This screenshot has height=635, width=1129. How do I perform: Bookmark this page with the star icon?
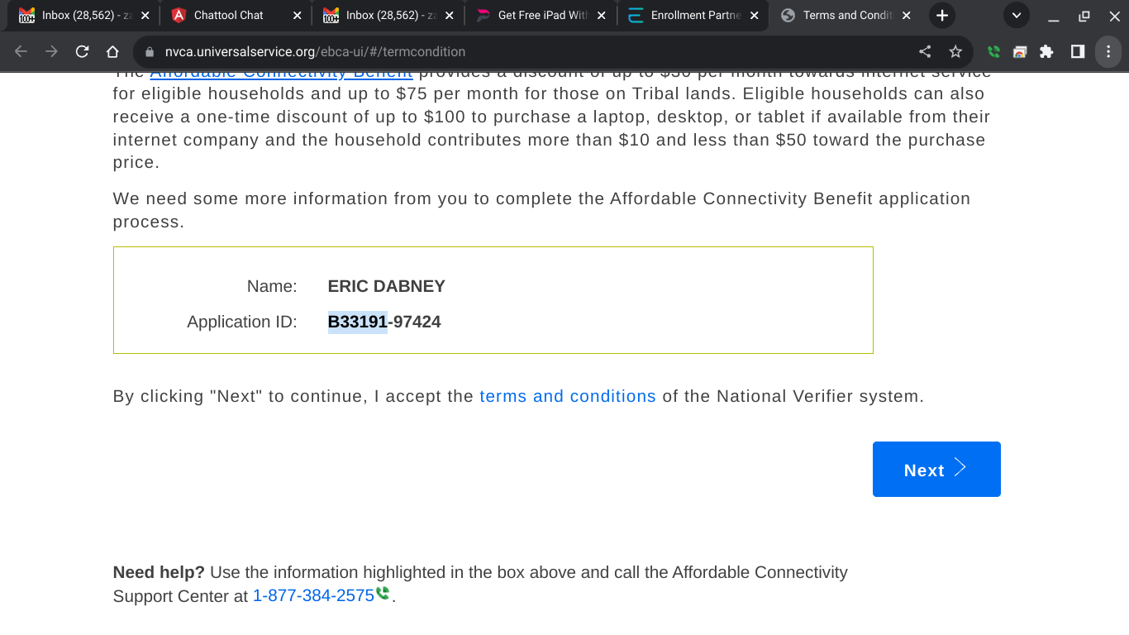[955, 51]
